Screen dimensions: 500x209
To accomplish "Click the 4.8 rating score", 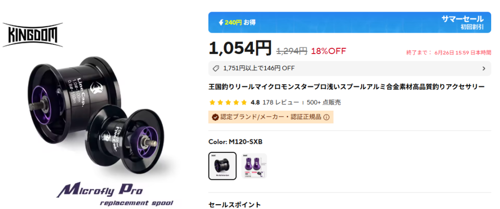I will [x=255, y=102].
